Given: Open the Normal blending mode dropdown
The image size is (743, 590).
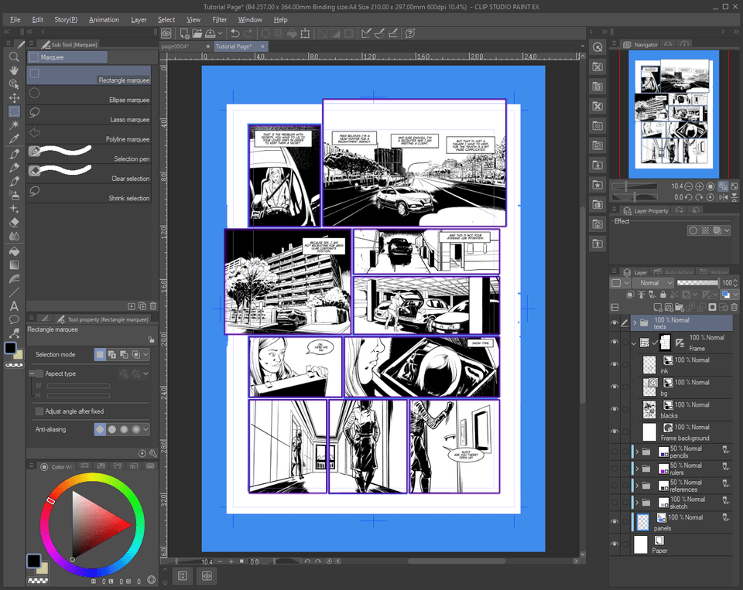Looking at the screenshot, I should coord(653,283).
